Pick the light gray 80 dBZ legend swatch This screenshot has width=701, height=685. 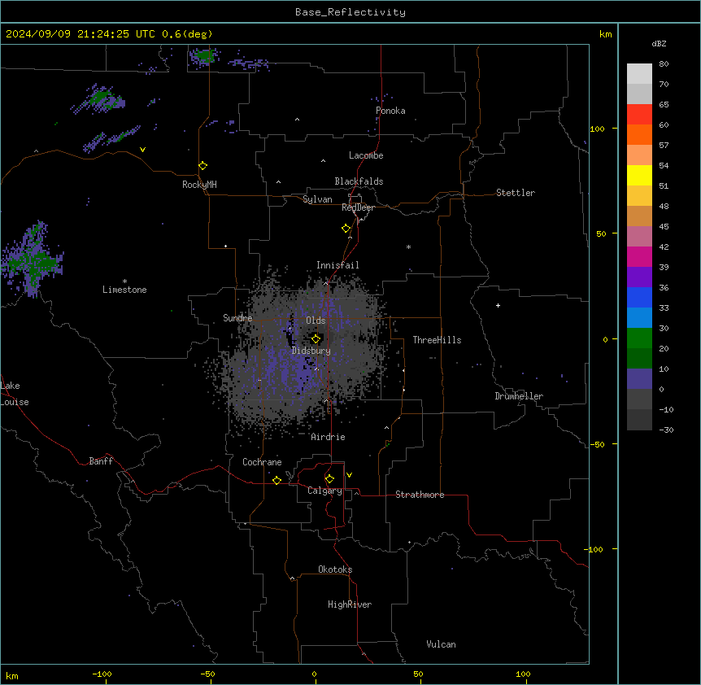click(639, 74)
